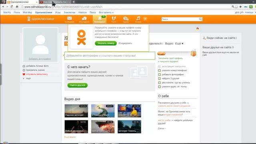Click browser Back arrow button

point(3,7)
